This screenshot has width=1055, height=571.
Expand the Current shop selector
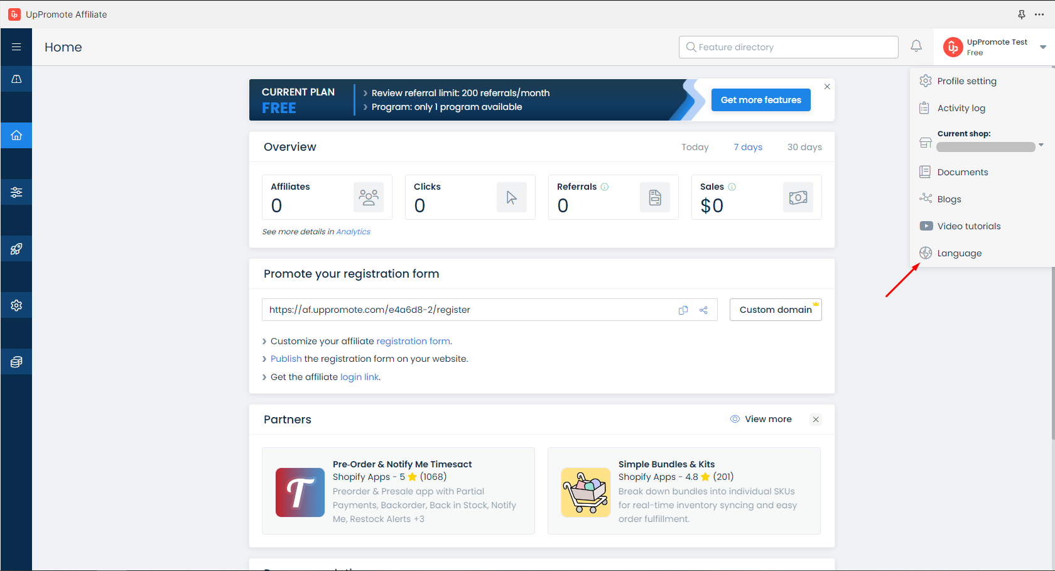point(1041,145)
